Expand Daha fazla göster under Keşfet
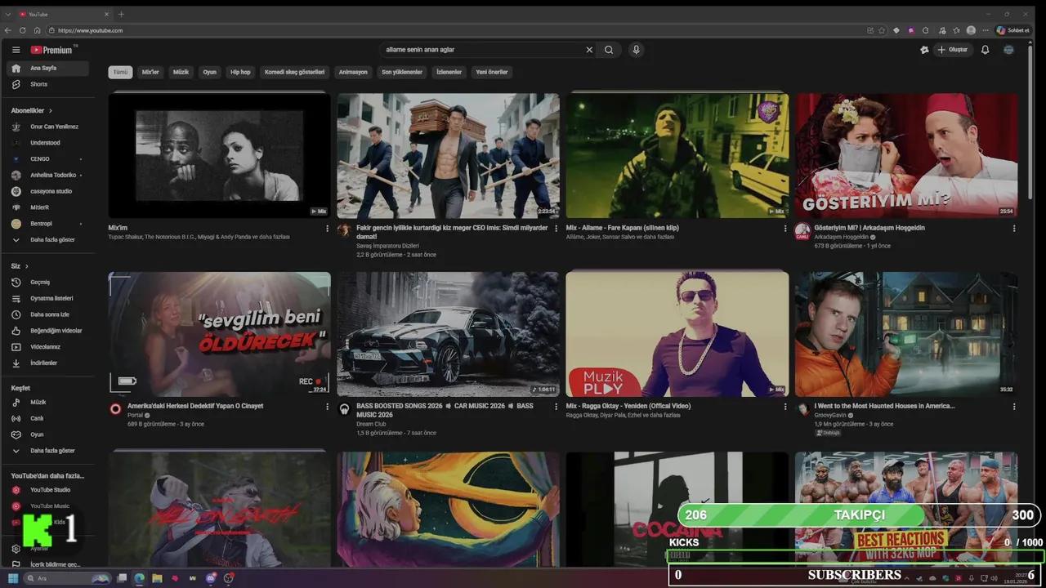Screen dimensions: 1046x588 tap(49, 451)
